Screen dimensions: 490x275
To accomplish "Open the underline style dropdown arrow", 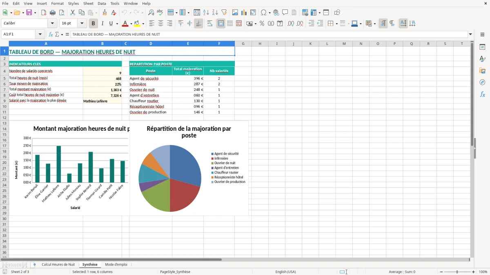I will point(117,24).
